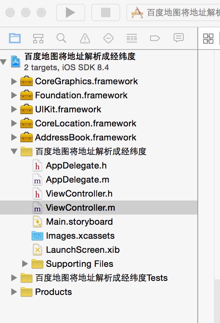The height and width of the screenshot is (323, 220).
Task: Open the related items grid icon
Action: [208, 39]
